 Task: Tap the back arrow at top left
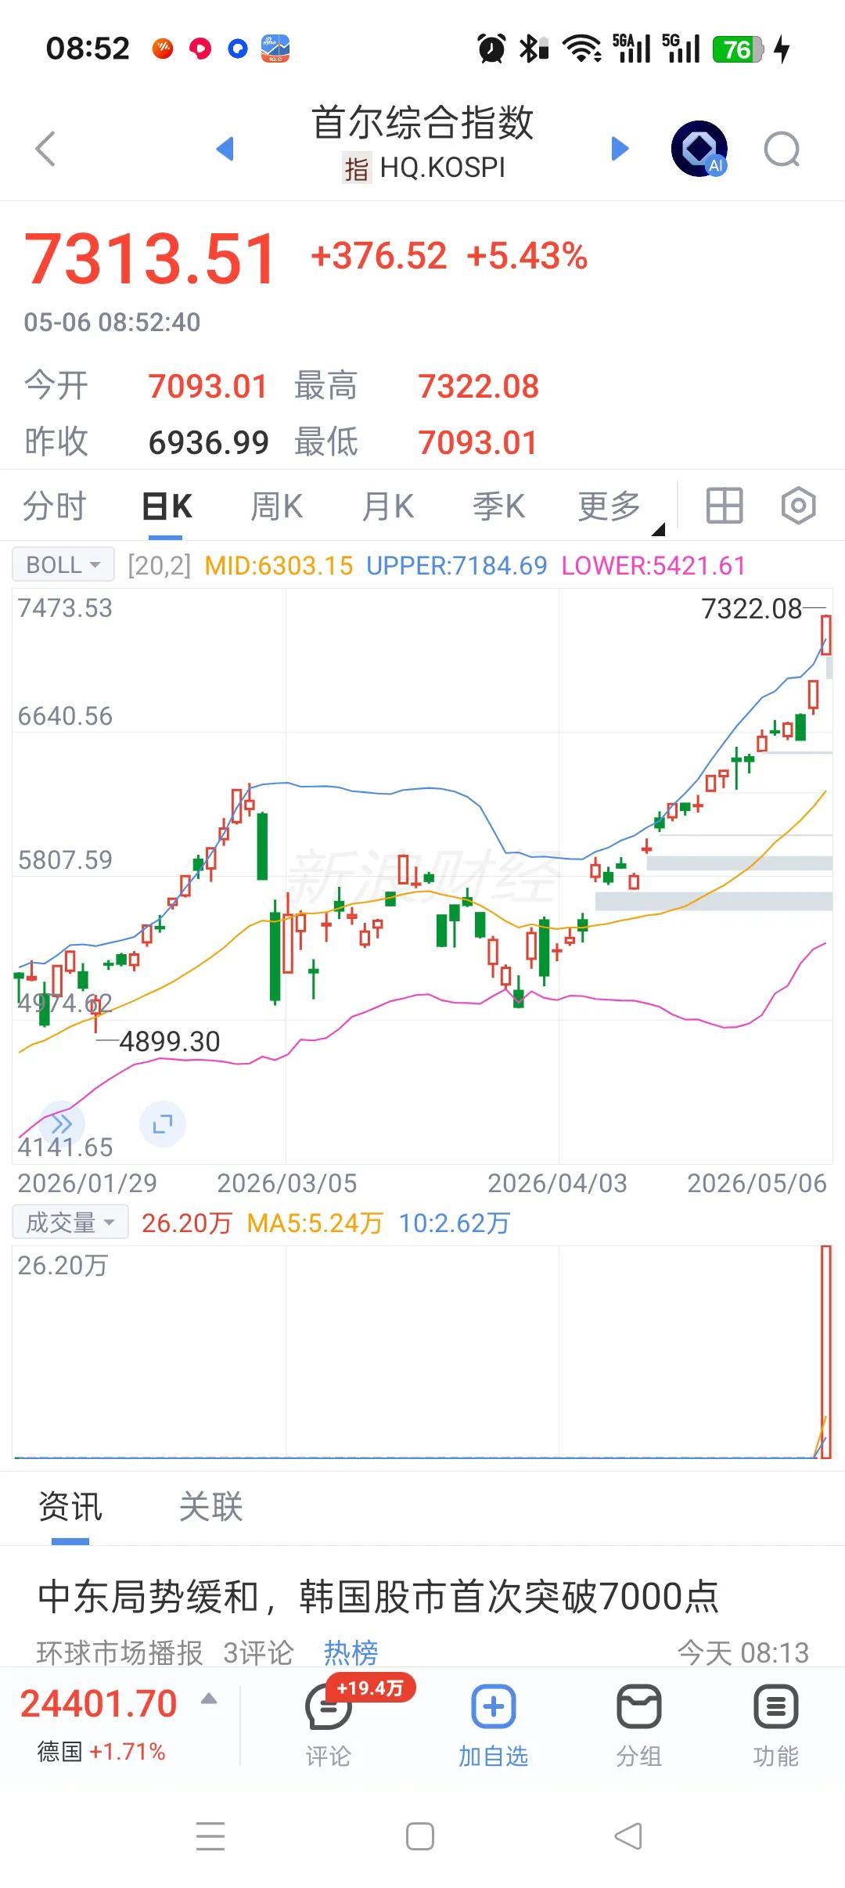pyautogui.click(x=46, y=149)
